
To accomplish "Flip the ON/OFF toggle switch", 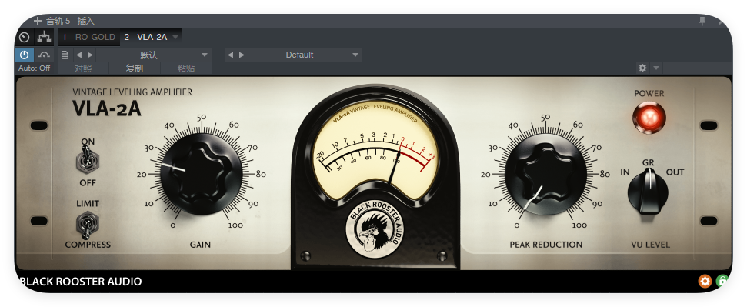I will pos(87,161).
